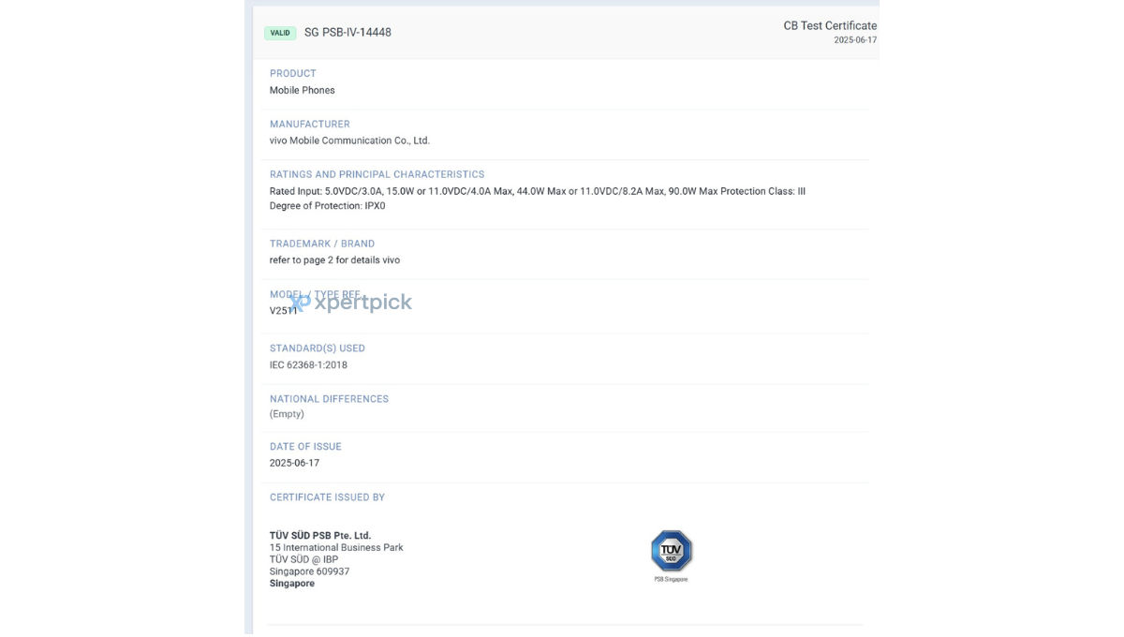This screenshot has height=637, width=1124.
Task: Click the STANDARD(S) USED label
Action: [318, 348]
